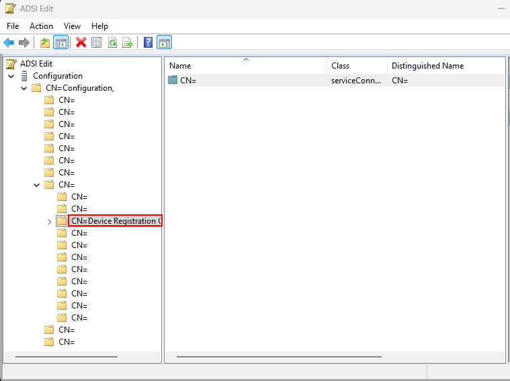
Task: Minimize the ADSI Edit window
Action: pyautogui.click(x=501, y=8)
